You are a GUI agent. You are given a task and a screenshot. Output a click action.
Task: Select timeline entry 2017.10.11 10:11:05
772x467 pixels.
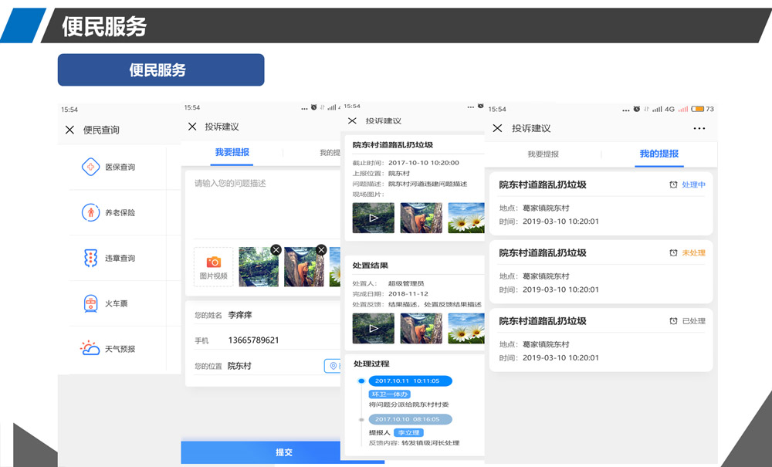tap(410, 381)
